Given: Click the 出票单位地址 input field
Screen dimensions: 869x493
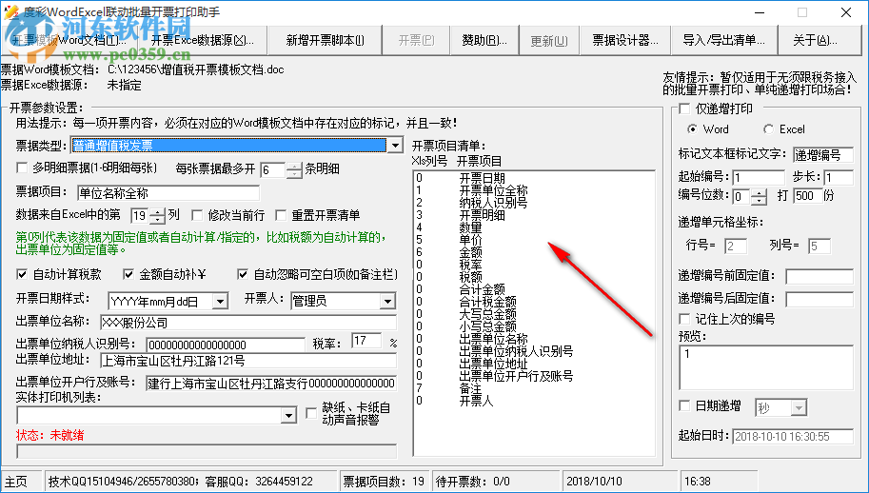Looking at the screenshot, I should point(248,361).
